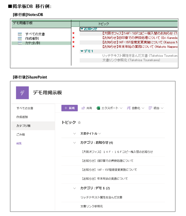The width and height of the screenshot is (186, 216).
Task: Click the integration icon beside 統合
Action: (x=150, y=108)
